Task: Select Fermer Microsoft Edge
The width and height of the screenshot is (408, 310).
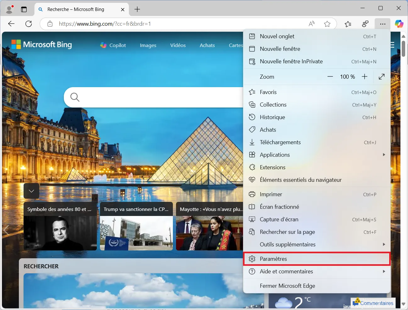Action: (x=317, y=286)
